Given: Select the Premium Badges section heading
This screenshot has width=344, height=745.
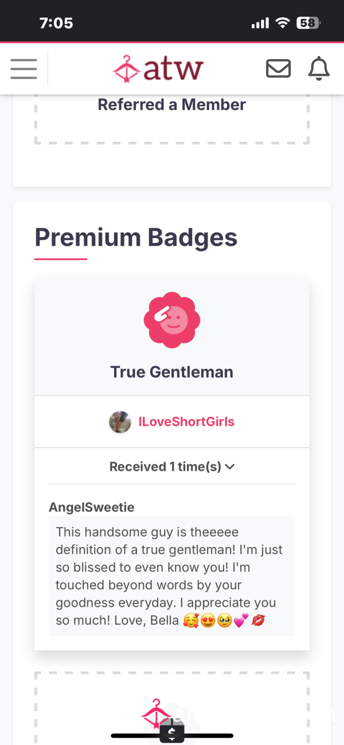Looking at the screenshot, I should coord(136,237).
